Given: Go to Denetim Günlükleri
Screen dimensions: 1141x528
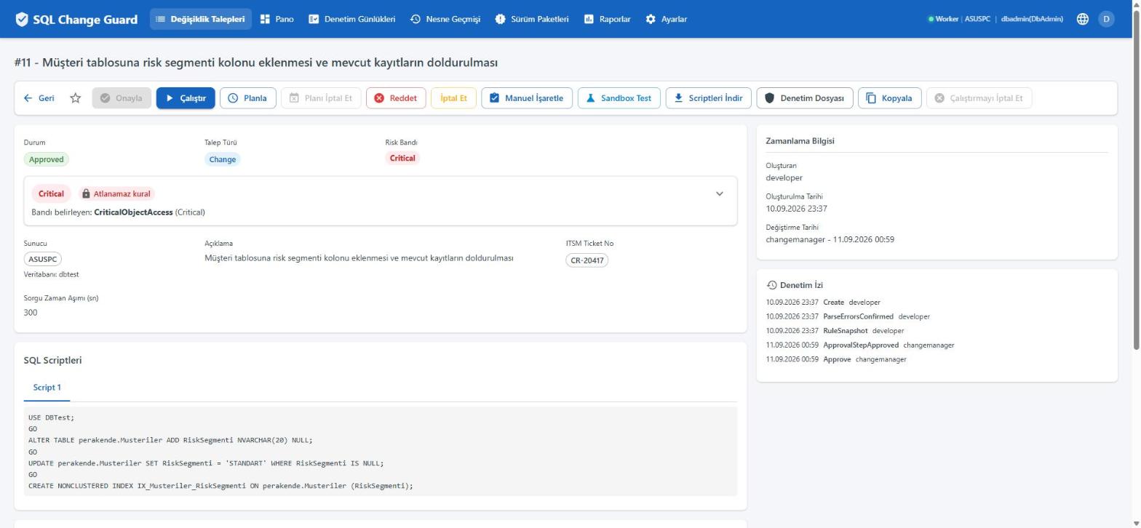Looking at the screenshot, I should coord(352,19).
